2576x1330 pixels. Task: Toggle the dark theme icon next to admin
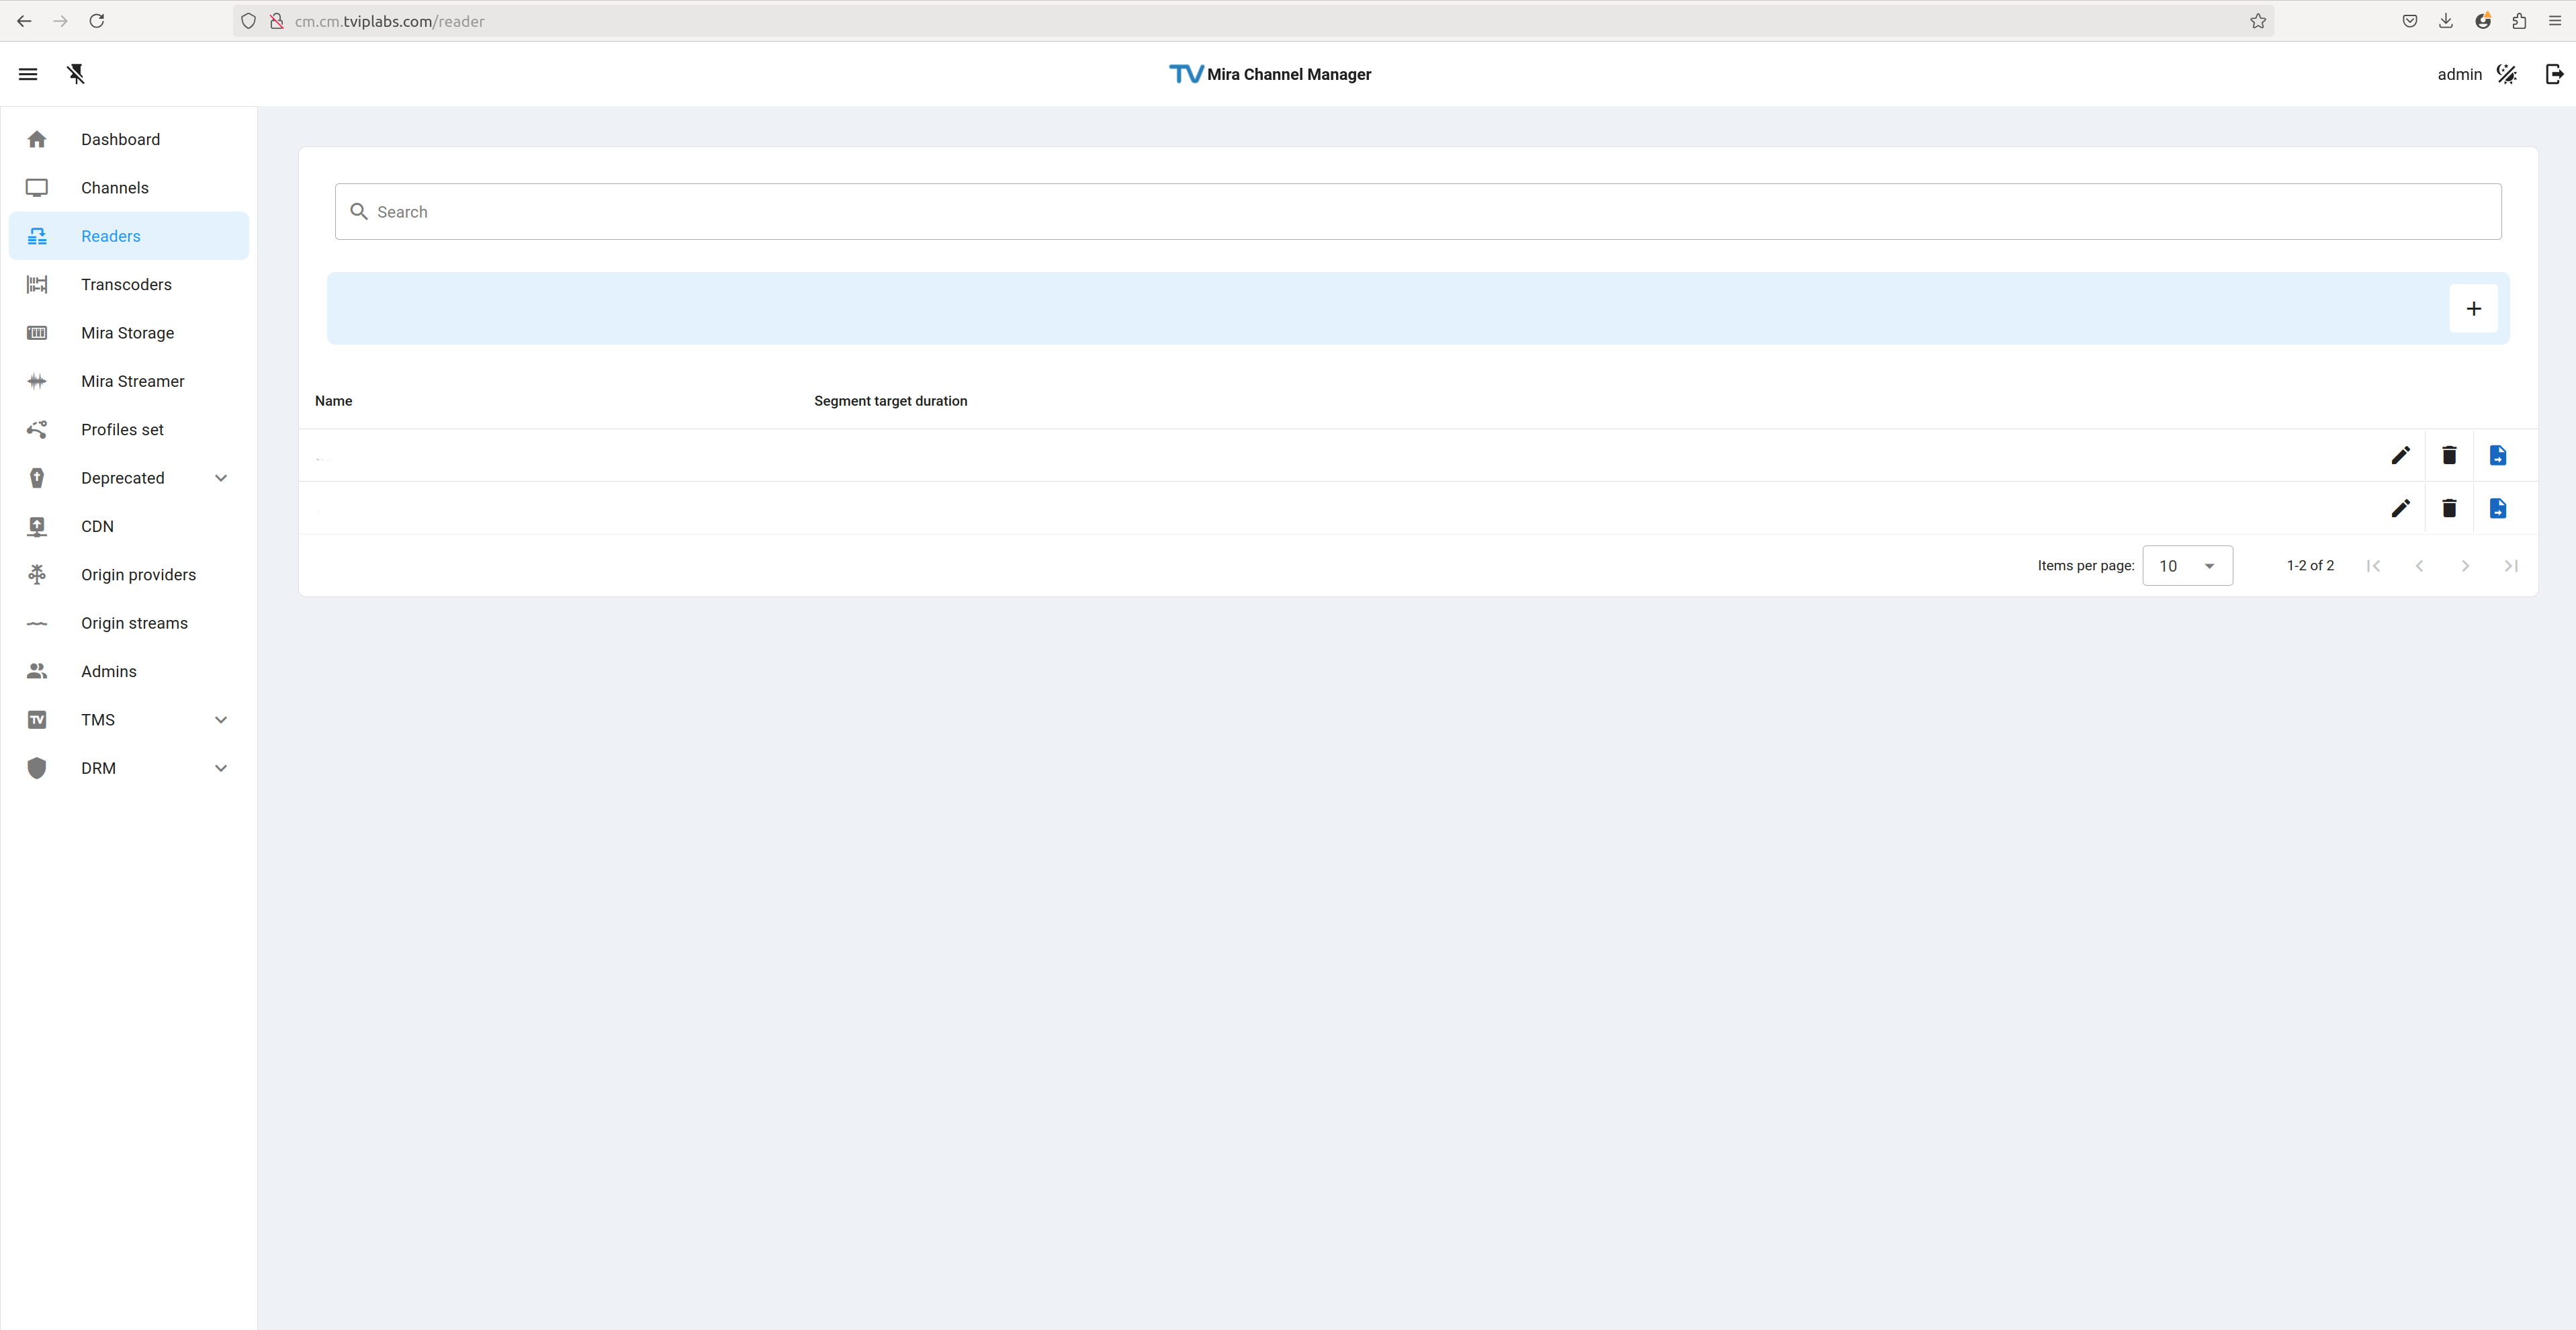(x=2506, y=74)
